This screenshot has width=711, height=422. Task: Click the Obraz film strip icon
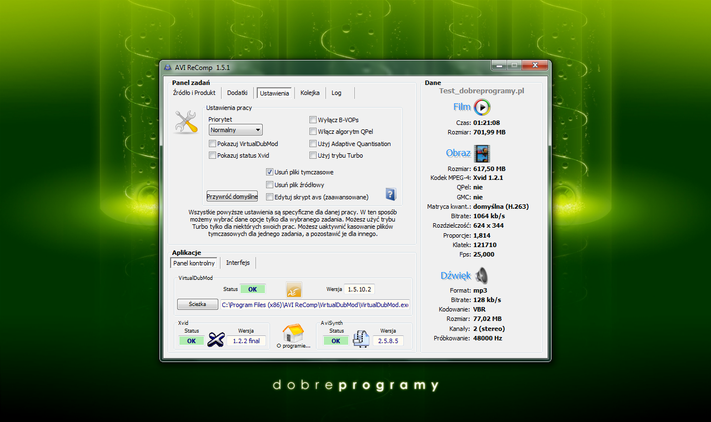(482, 153)
